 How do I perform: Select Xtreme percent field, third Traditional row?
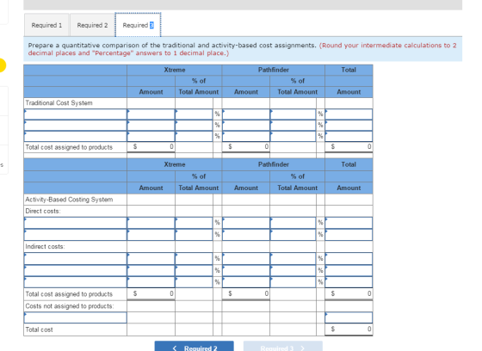[194, 136]
